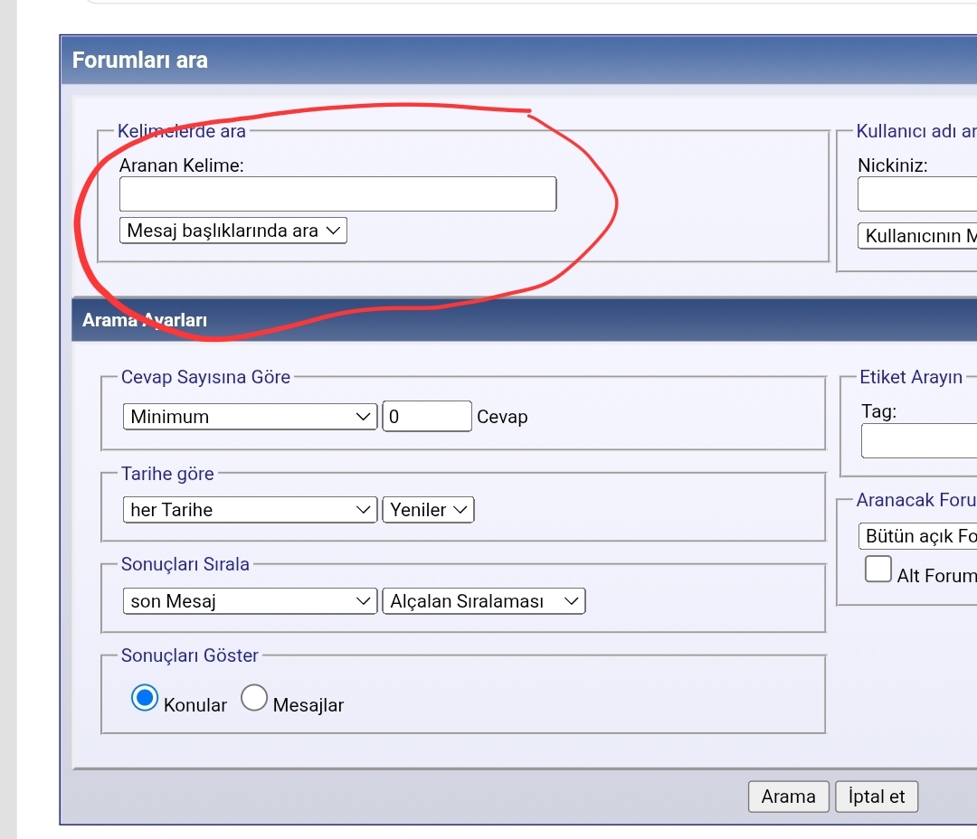The width and height of the screenshot is (977, 839).
Task: Click the Forumları ara title bar
Action: coord(140,61)
